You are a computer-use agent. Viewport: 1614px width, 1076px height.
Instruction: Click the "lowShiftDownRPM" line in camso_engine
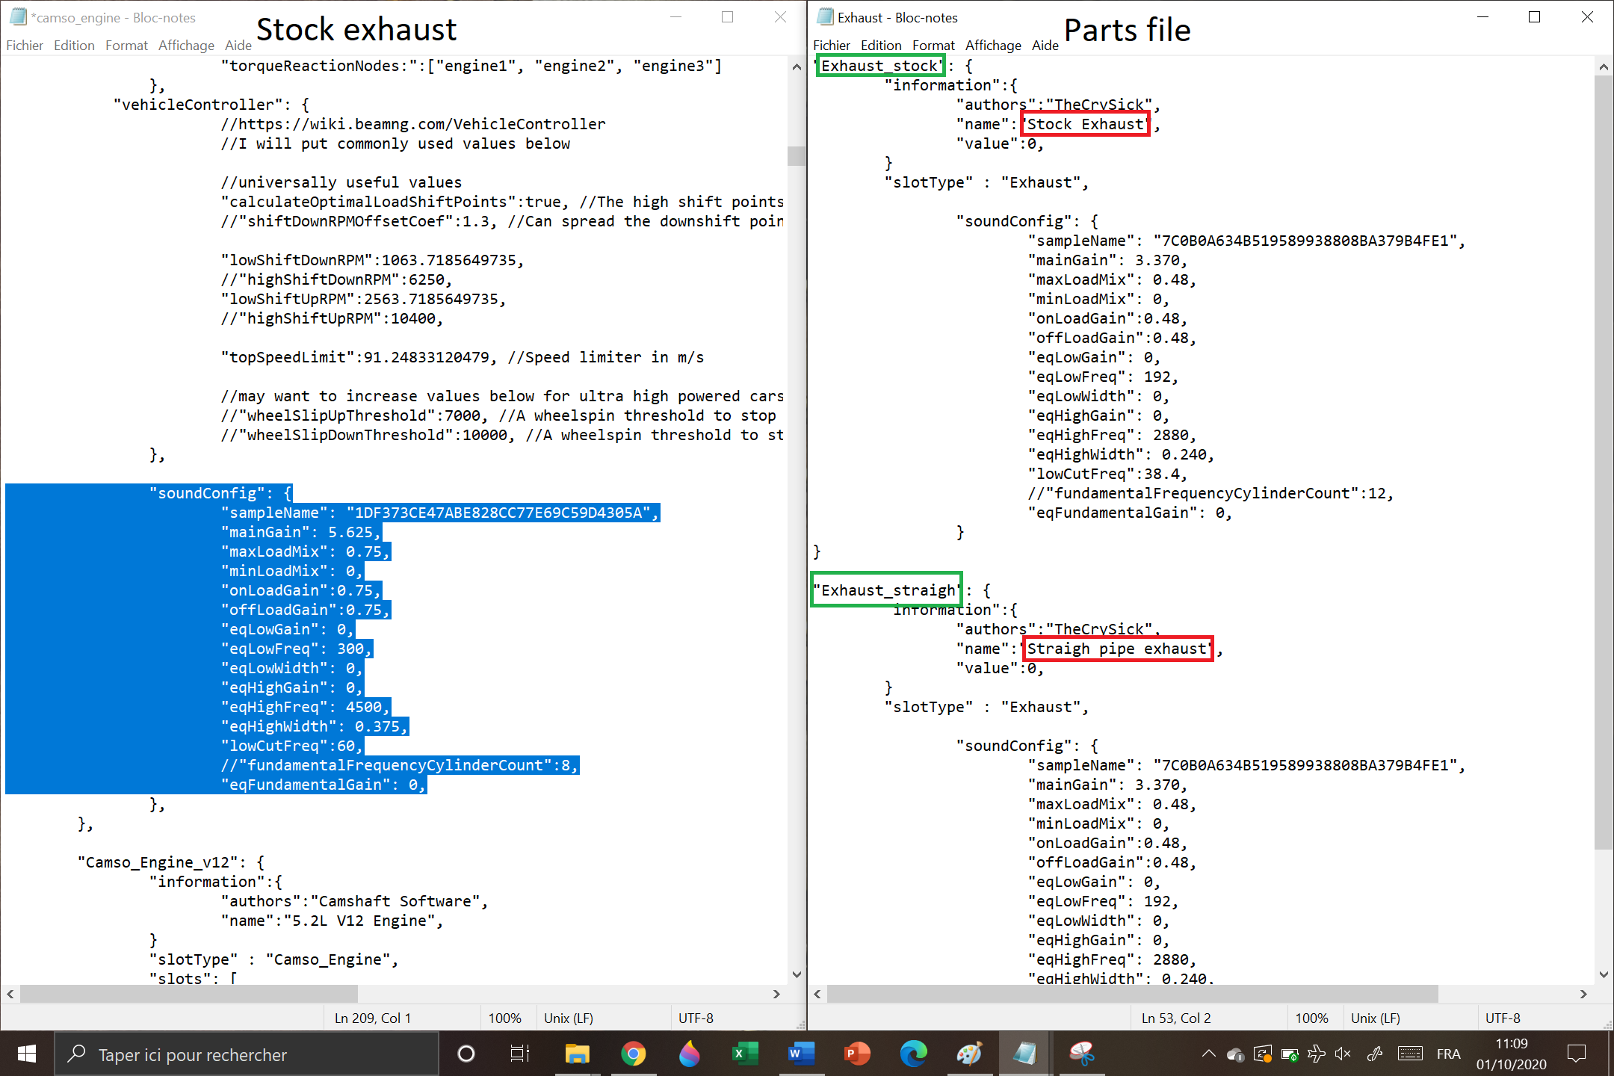click(x=372, y=260)
